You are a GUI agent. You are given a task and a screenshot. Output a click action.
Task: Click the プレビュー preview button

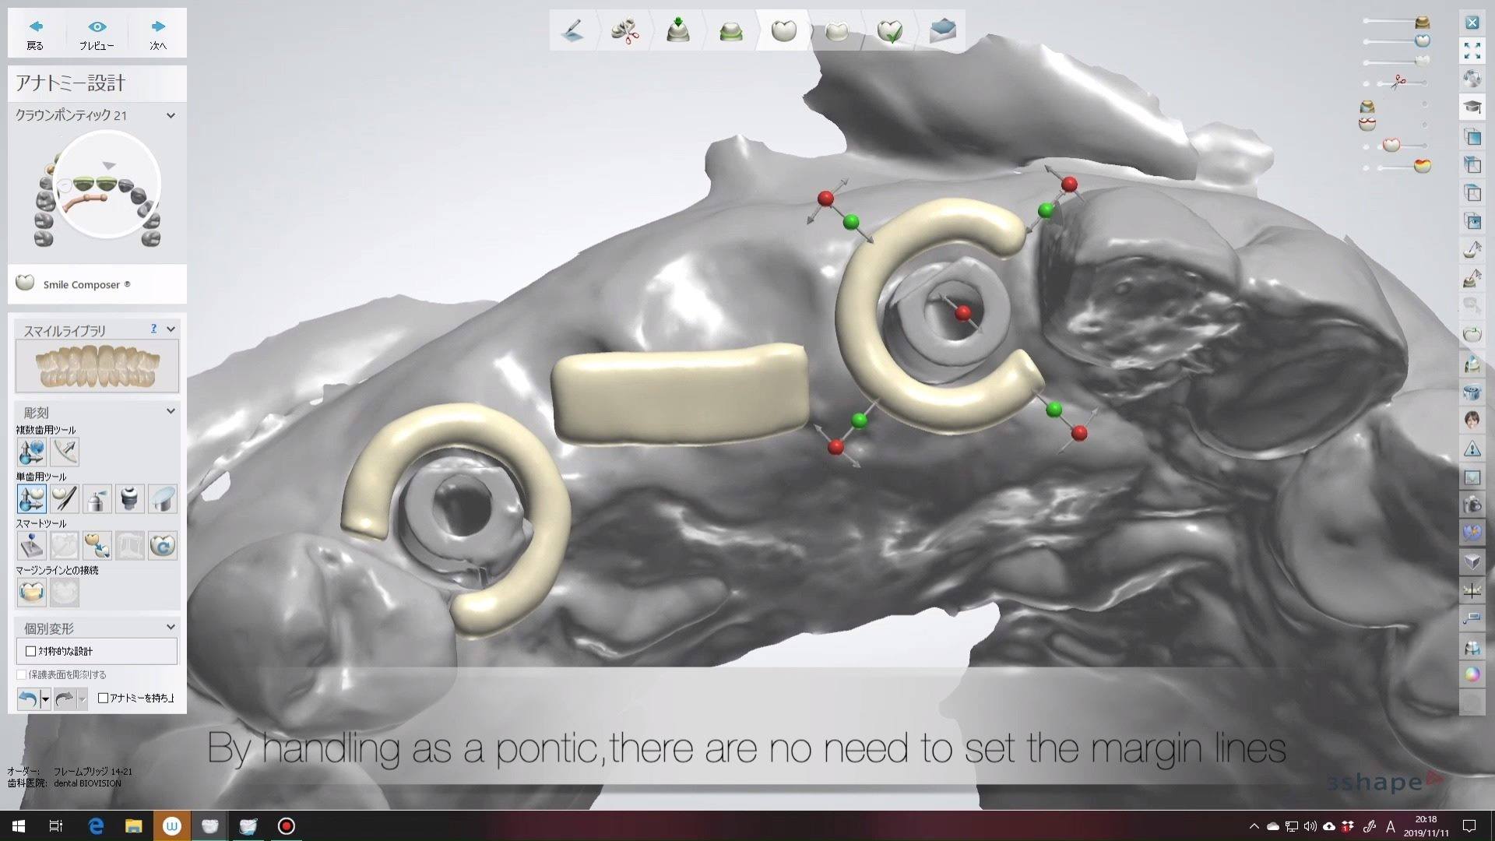[97, 34]
